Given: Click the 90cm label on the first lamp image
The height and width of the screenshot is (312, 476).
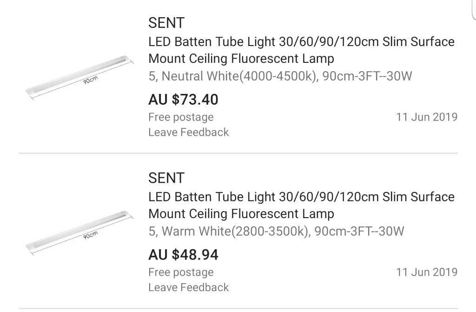Looking at the screenshot, I should (x=91, y=80).
